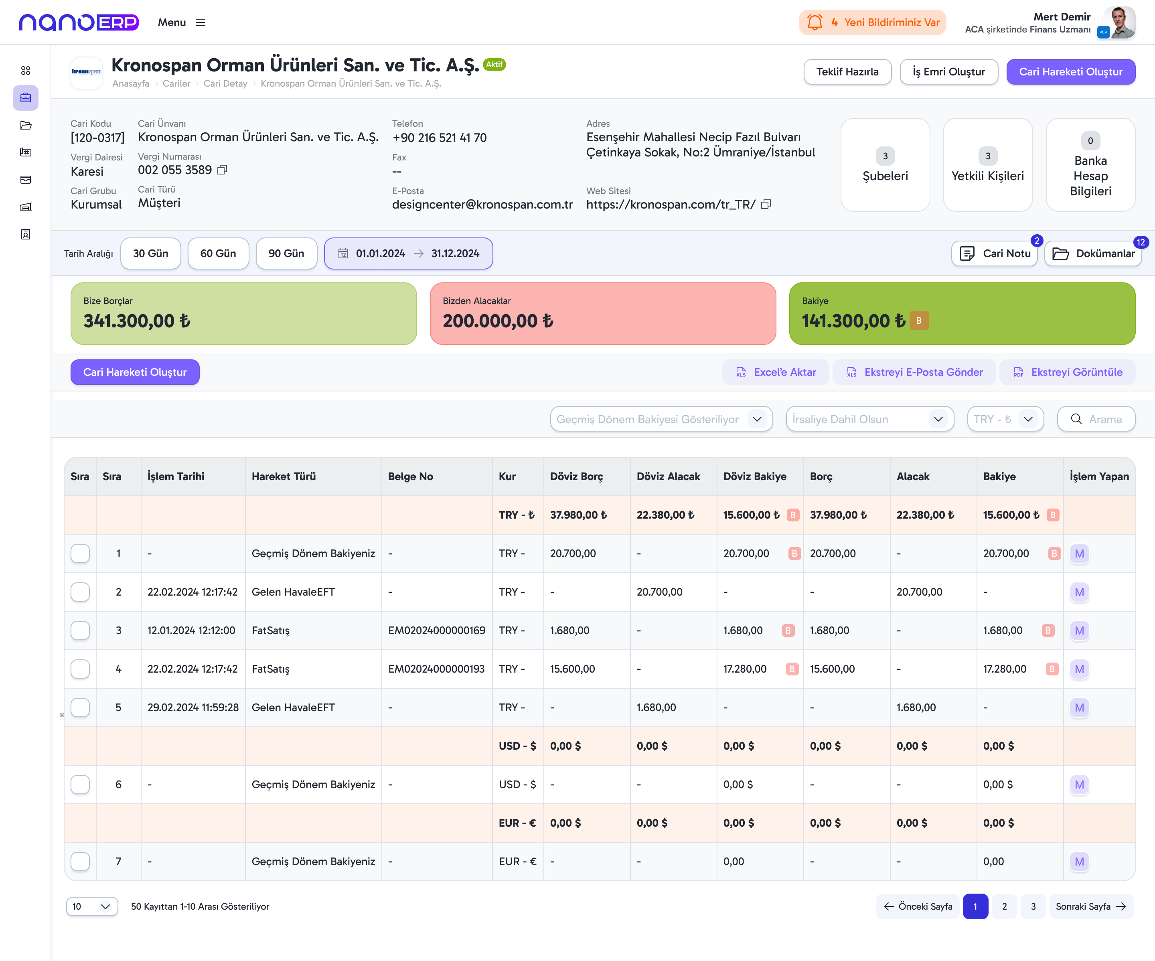Click the notification bell icon
Image resolution: width=1155 pixels, height=961 pixels.
point(815,22)
